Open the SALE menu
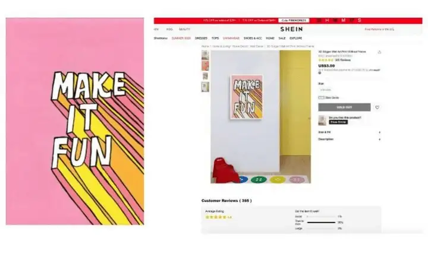 (282, 39)
